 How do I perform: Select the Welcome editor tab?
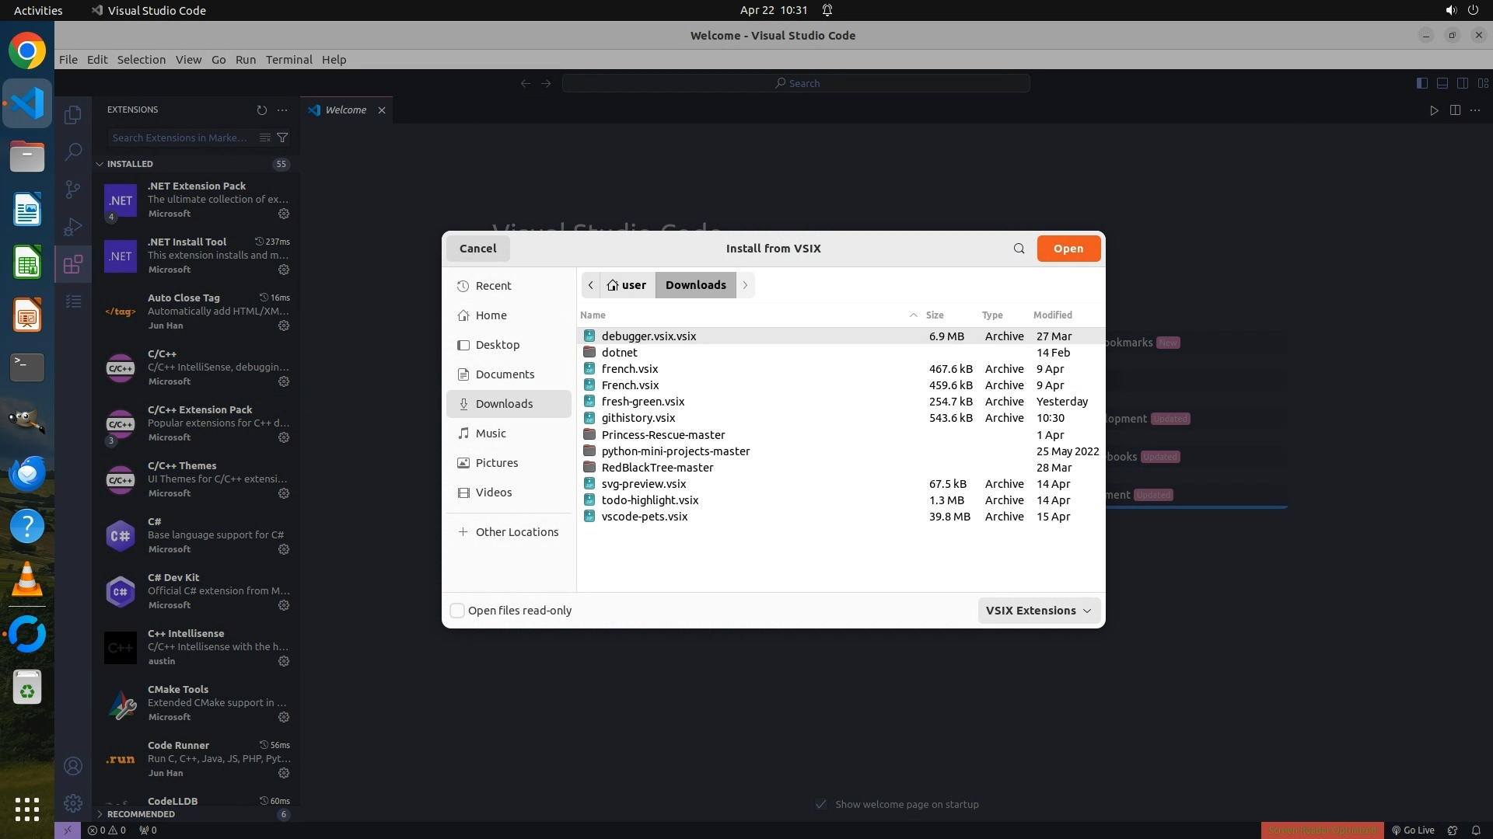click(x=345, y=110)
